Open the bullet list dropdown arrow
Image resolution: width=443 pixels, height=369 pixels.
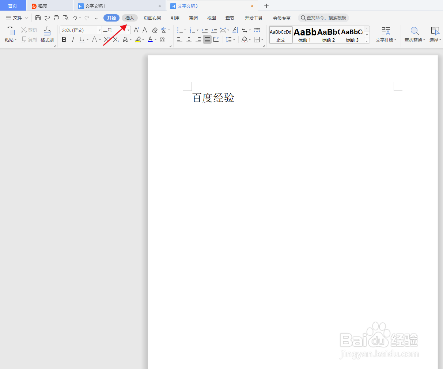pos(185,30)
